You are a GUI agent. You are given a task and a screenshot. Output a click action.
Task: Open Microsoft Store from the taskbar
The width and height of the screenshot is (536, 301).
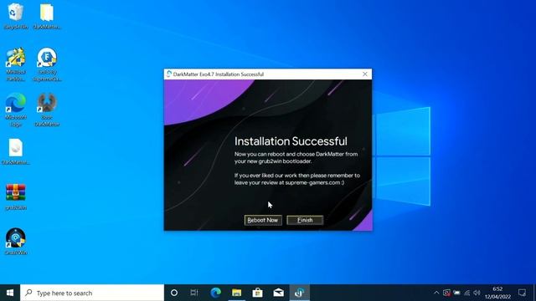[x=257, y=293]
